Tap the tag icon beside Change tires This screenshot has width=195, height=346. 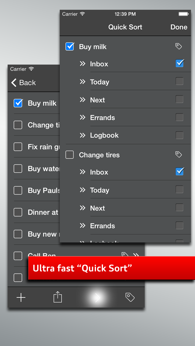tap(179, 154)
